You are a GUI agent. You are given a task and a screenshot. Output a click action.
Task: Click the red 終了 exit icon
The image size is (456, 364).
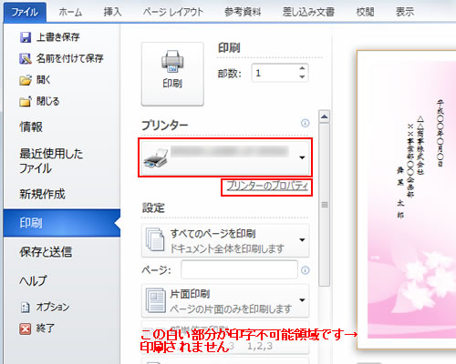[x=26, y=329]
